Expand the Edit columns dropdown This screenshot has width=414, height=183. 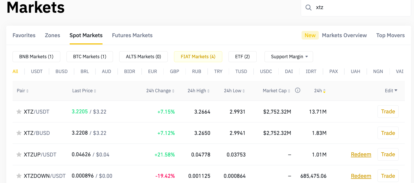391,90
